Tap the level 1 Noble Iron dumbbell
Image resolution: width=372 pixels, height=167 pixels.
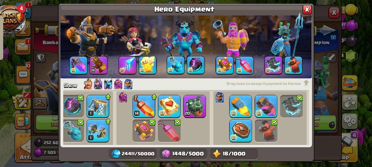pos(98,131)
